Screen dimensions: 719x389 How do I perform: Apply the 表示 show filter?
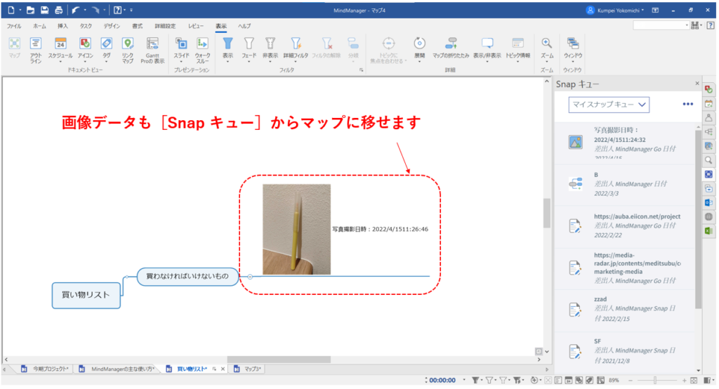(227, 48)
